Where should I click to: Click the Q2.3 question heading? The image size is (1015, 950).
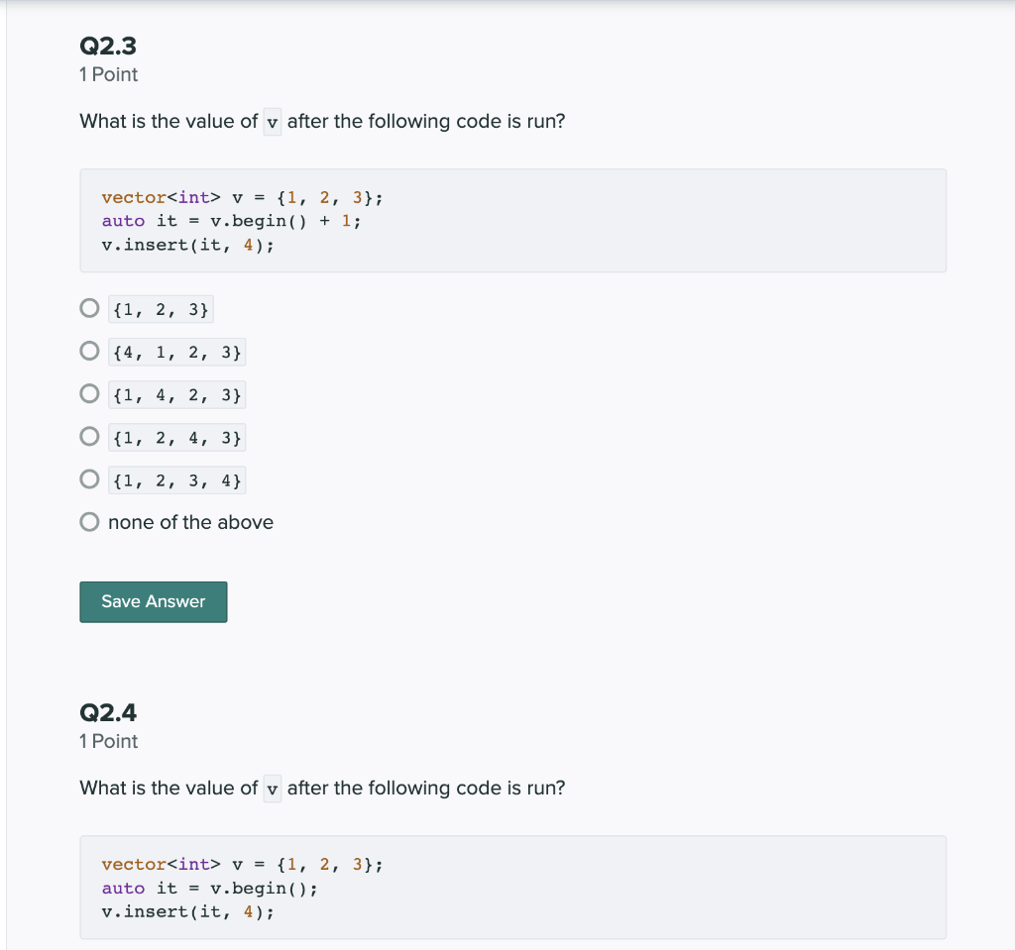point(108,46)
